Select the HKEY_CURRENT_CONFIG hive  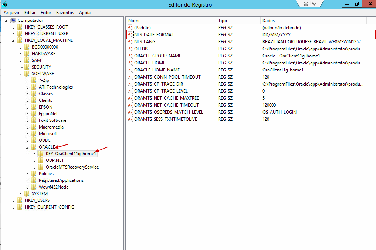(x=50, y=207)
